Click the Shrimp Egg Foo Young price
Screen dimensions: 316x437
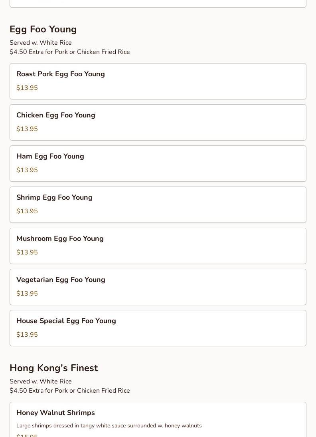click(27, 211)
